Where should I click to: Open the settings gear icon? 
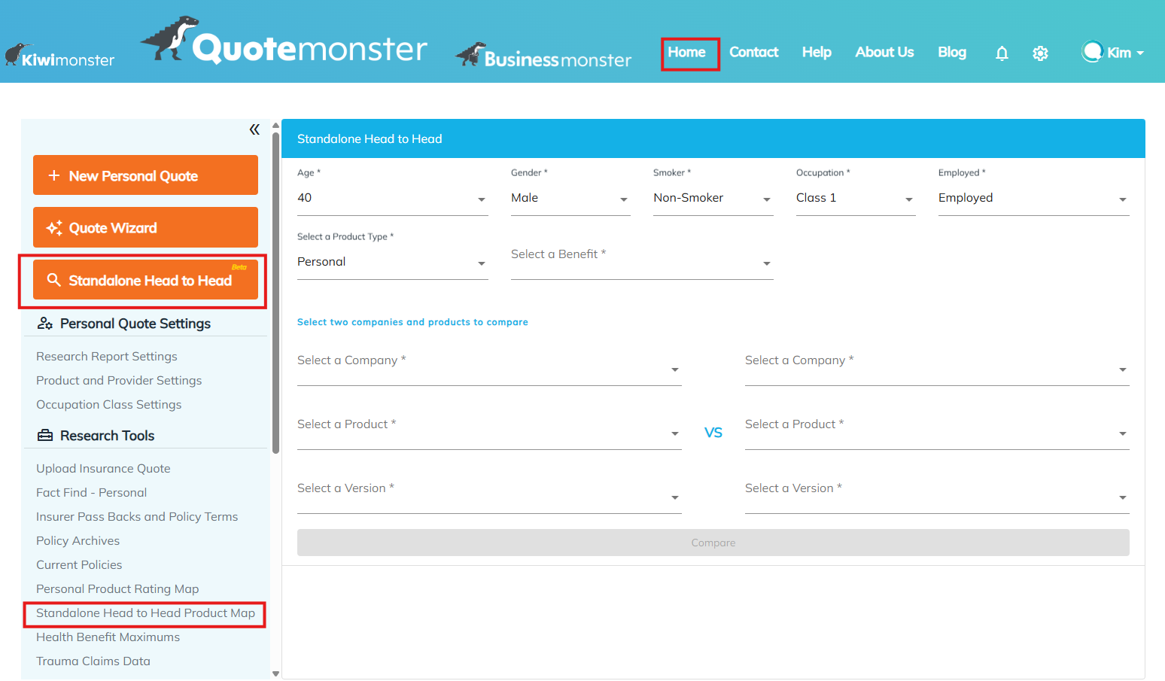pos(1040,53)
